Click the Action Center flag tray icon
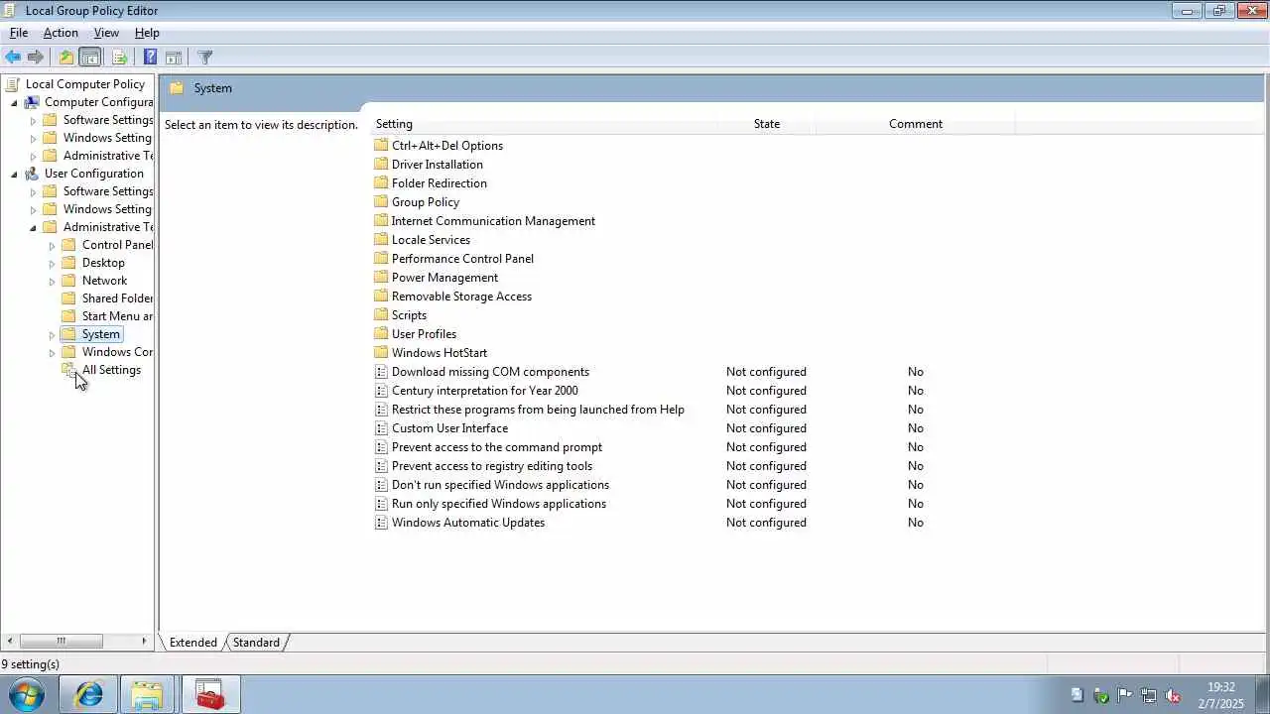The height and width of the screenshot is (714, 1270). click(1125, 695)
